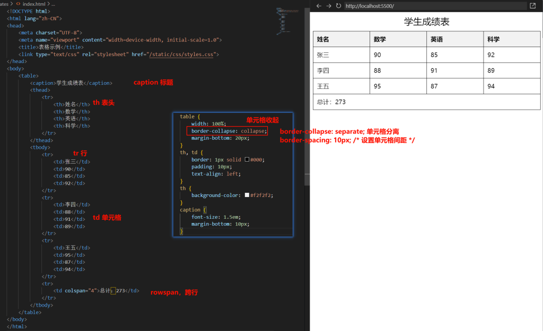Open index.html breadcrumb item
This screenshot has height=331, width=543.
click(x=35, y=4)
